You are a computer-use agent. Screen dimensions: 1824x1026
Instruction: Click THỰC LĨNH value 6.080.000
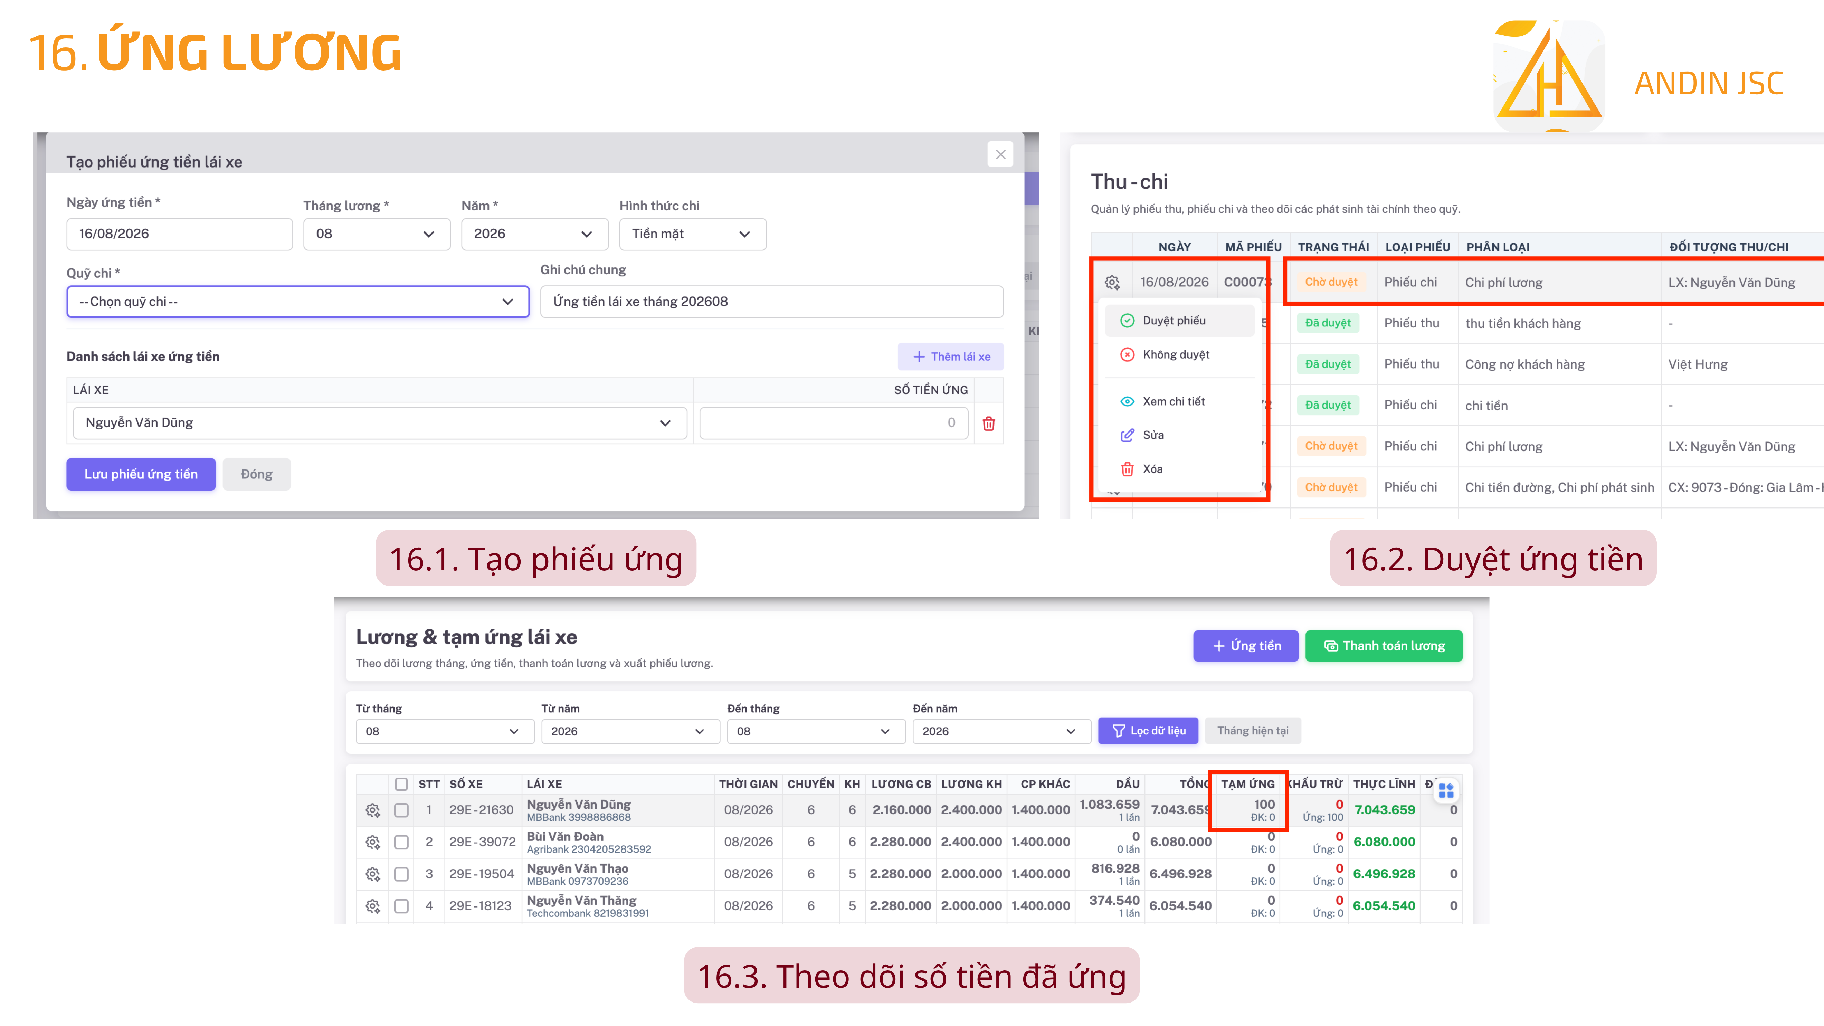[1384, 842]
